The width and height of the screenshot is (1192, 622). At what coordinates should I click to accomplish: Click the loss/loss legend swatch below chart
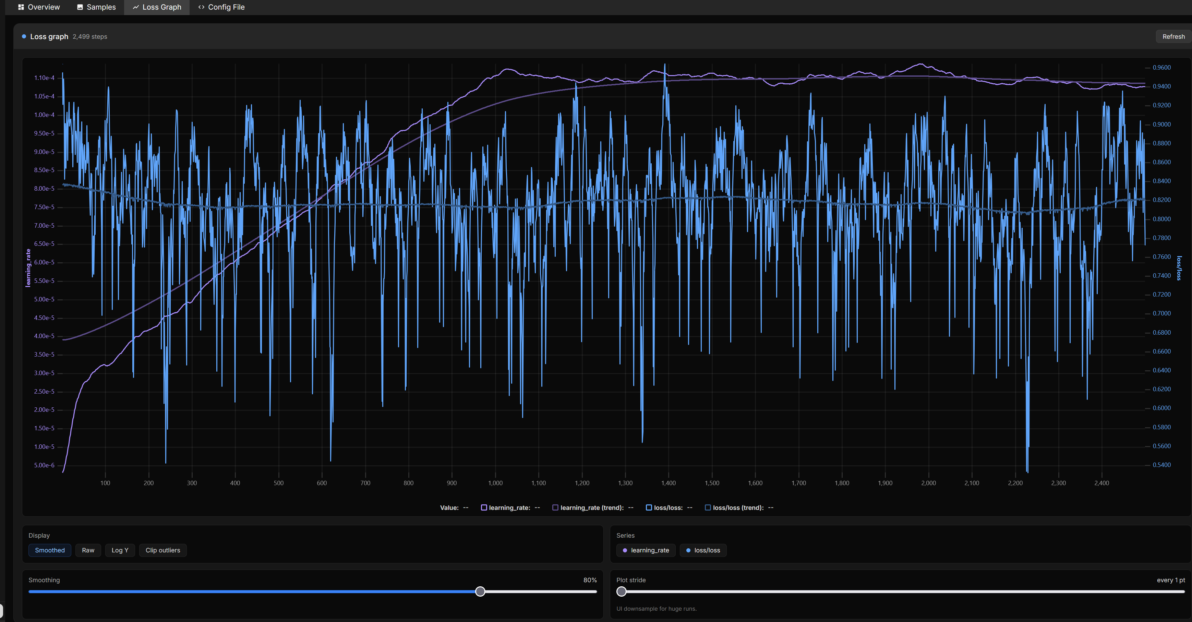649,508
